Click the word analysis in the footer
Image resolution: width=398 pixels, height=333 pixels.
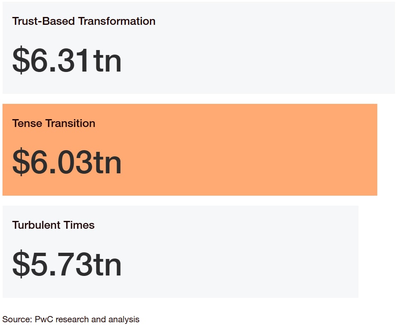[x=124, y=320]
